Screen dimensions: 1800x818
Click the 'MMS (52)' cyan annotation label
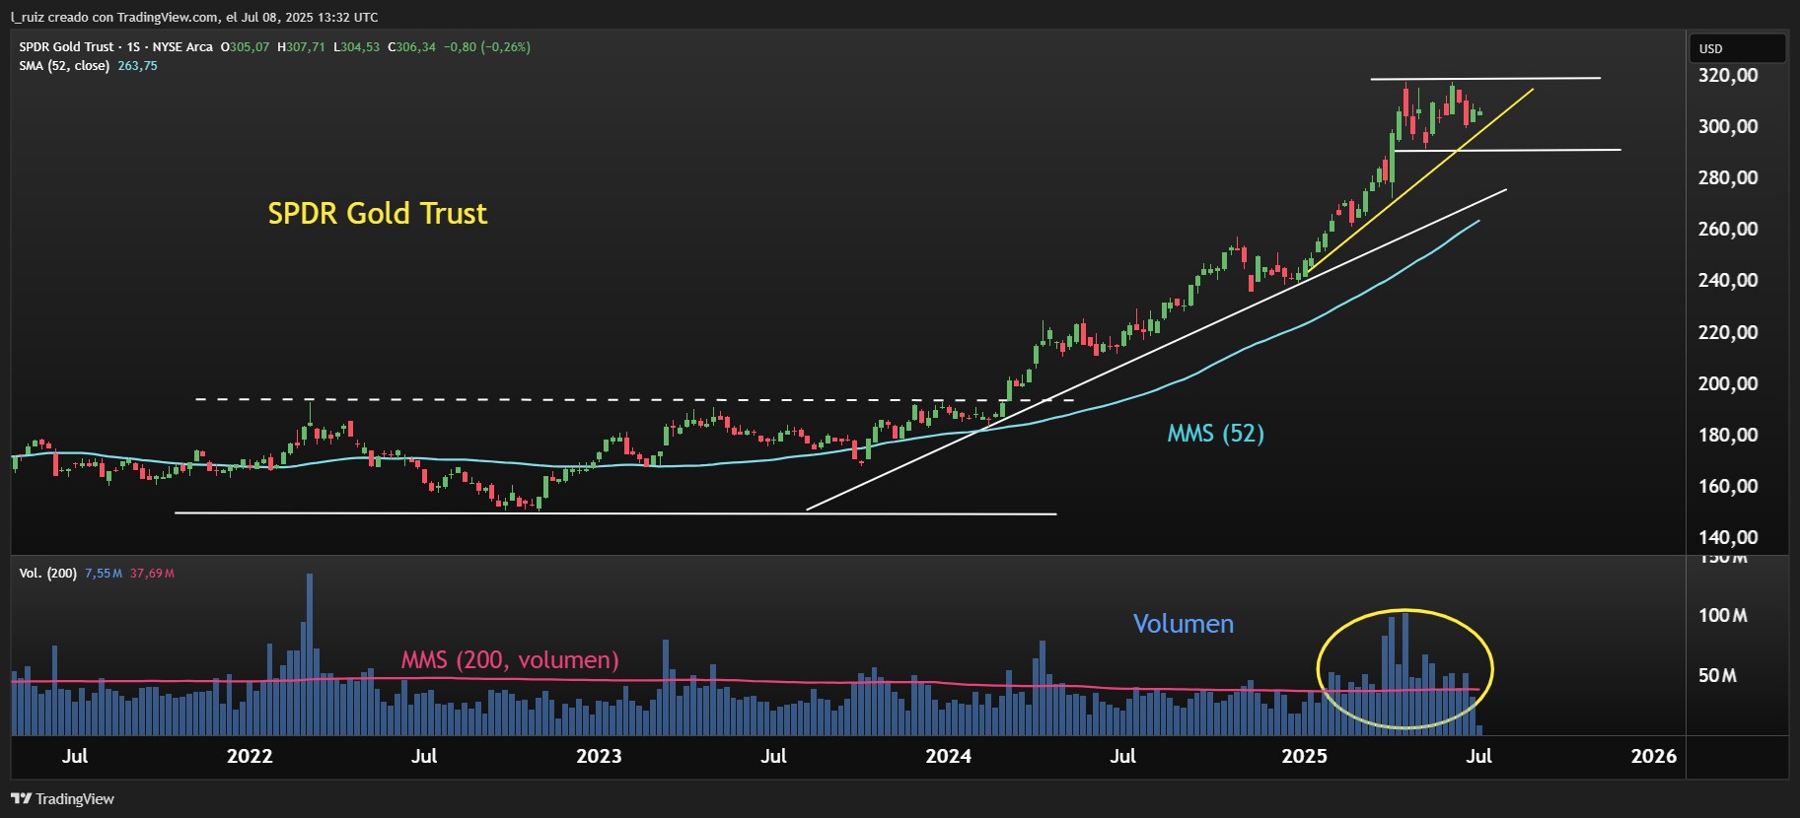coord(1215,434)
